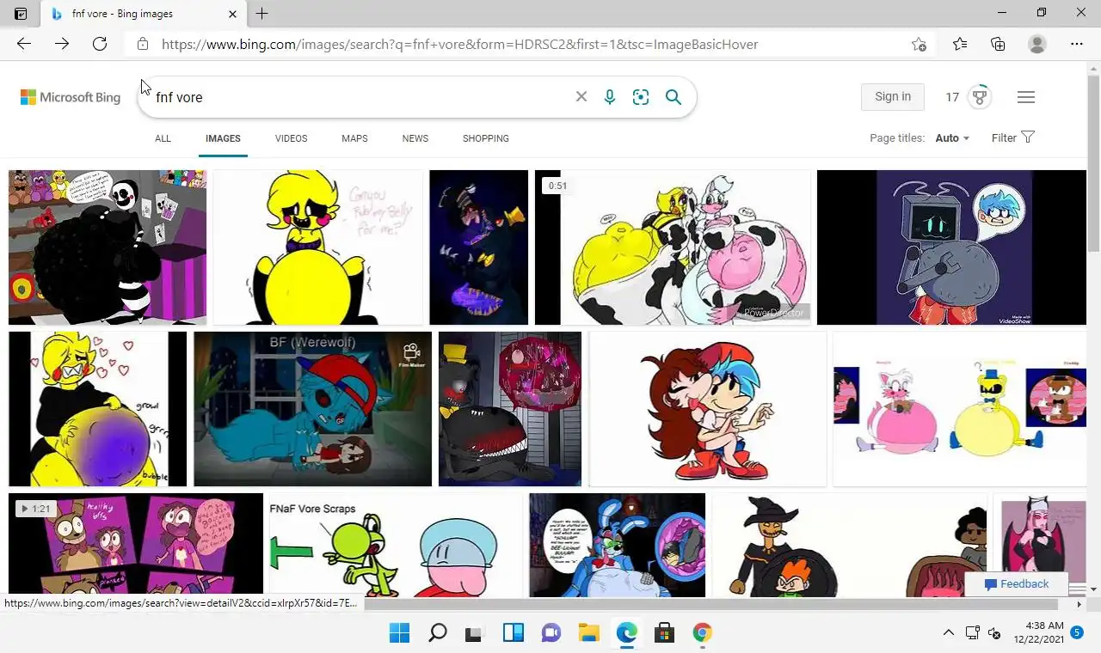Image resolution: width=1101 pixels, height=653 pixels.
Task: Open the Windows Start menu
Action: click(x=399, y=633)
